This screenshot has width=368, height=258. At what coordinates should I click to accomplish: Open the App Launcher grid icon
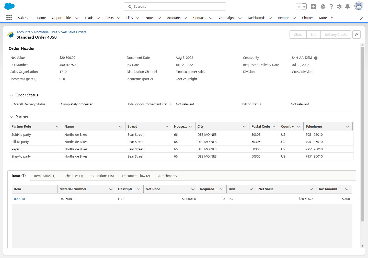[9, 17]
